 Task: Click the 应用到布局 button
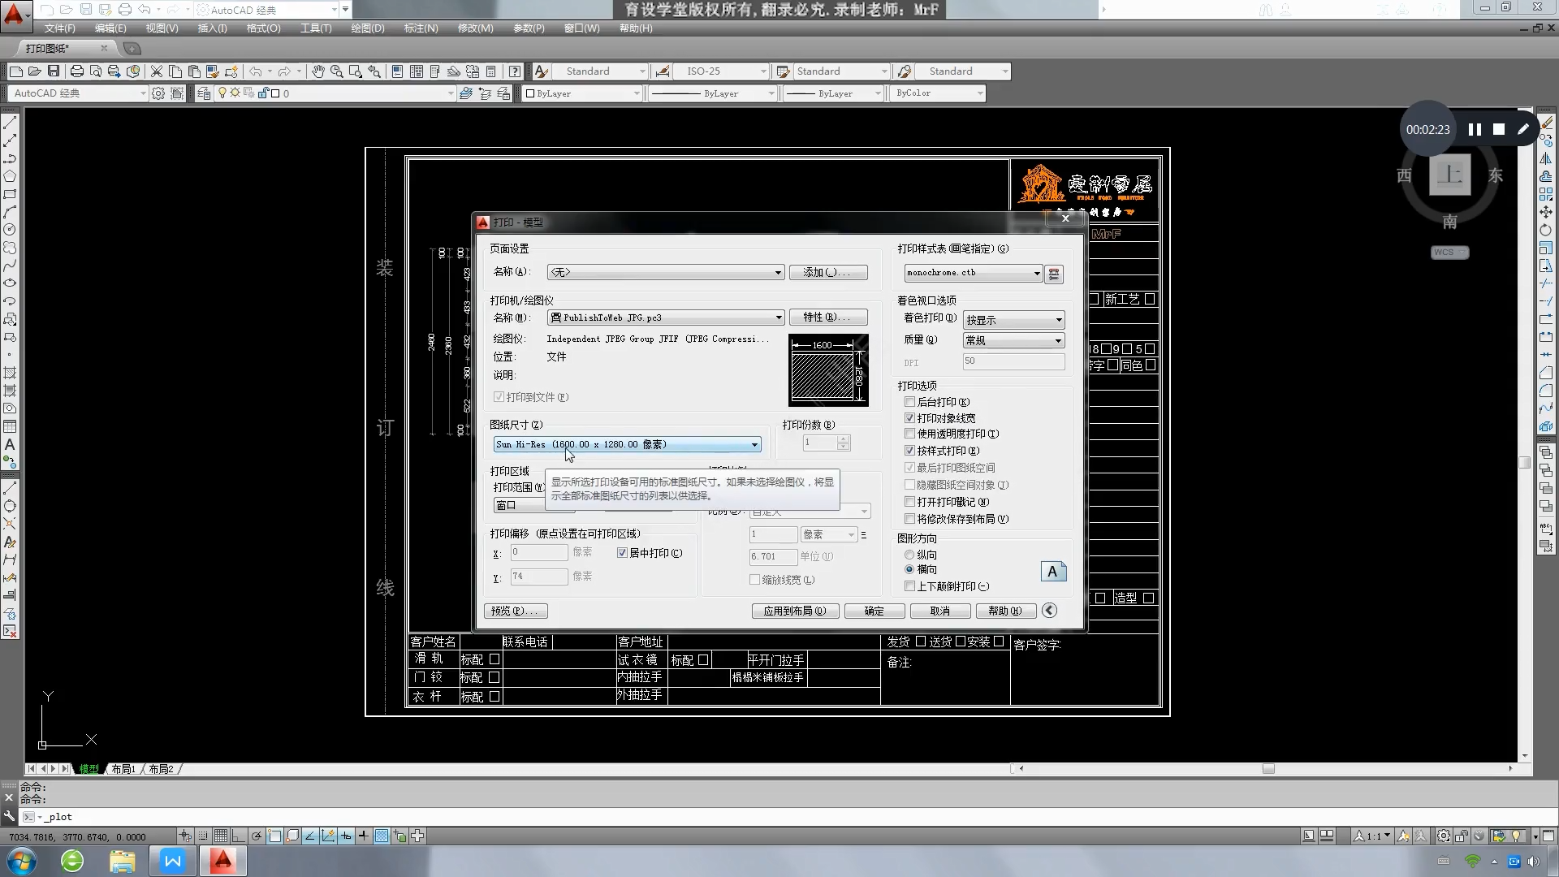tap(794, 611)
